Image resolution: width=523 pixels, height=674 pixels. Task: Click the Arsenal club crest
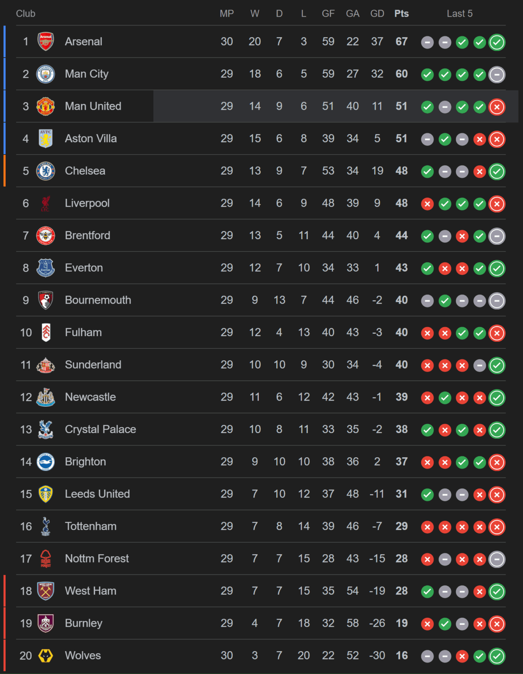(x=46, y=42)
